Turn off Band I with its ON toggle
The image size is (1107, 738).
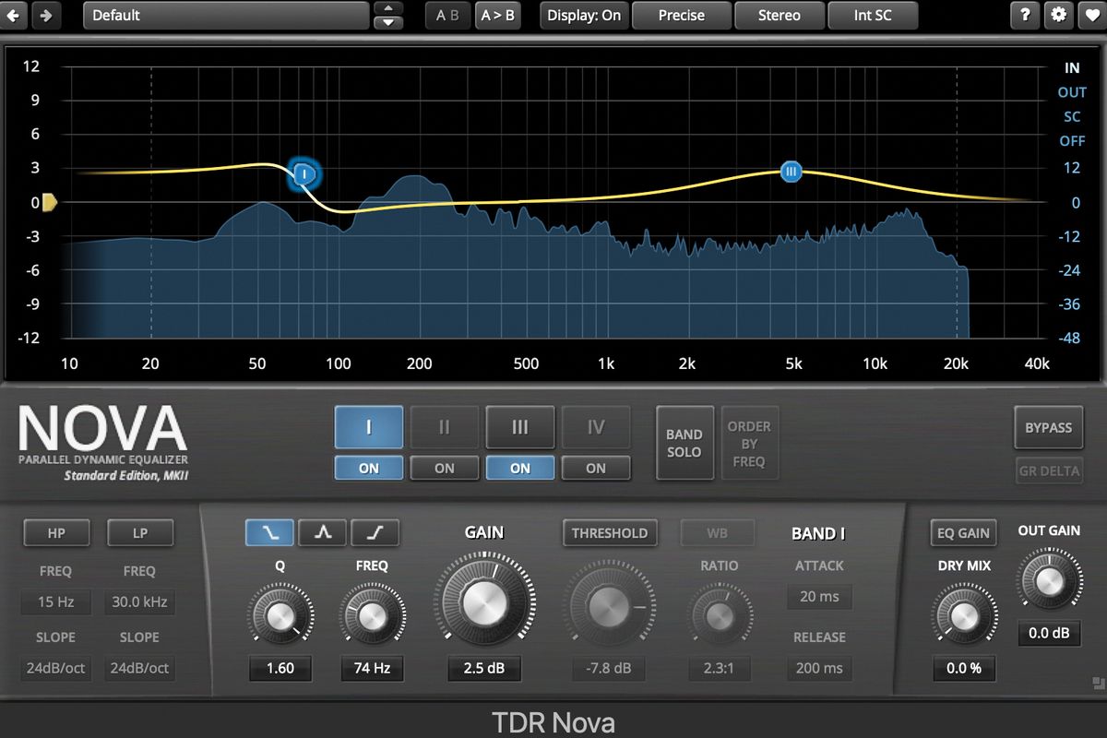pyautogui.click(x=368, y=468)
